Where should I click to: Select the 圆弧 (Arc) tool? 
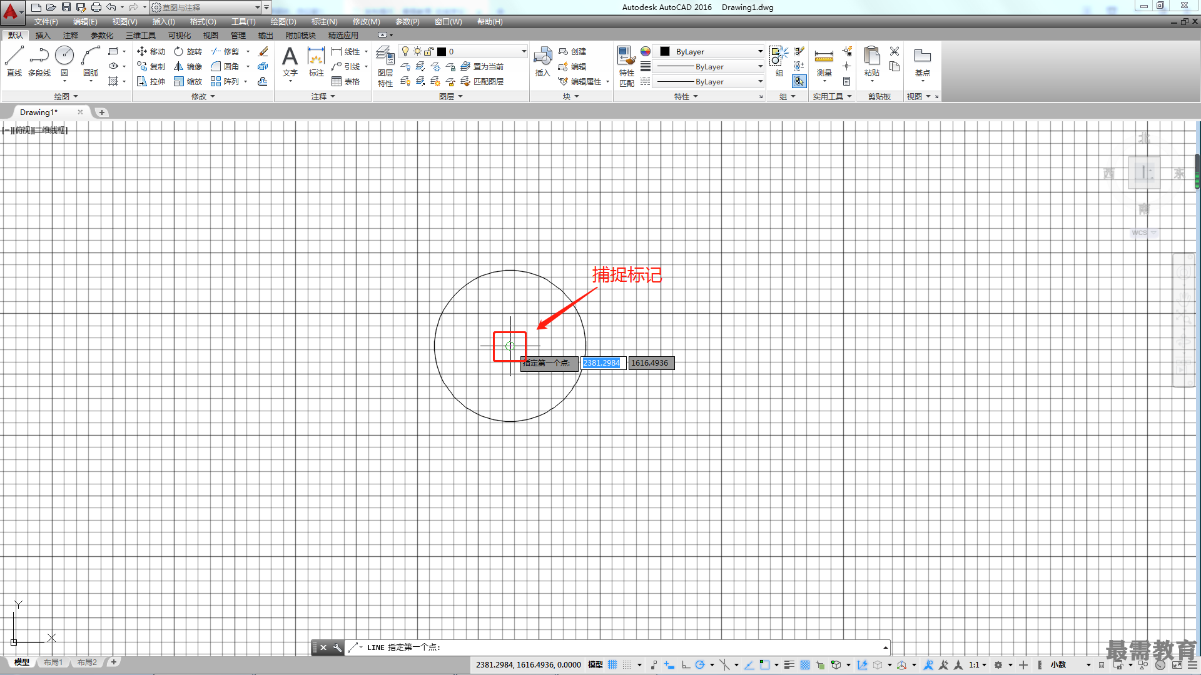click(91, 61)
